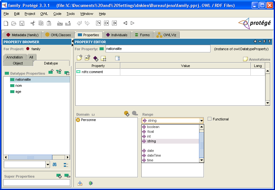Click the annotations table scroll-up arrow
The width and height of the screenshot is (275, 190).
[x=267, y=71]
